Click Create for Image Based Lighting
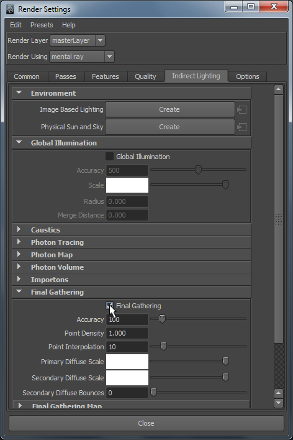 coord(169,109)
